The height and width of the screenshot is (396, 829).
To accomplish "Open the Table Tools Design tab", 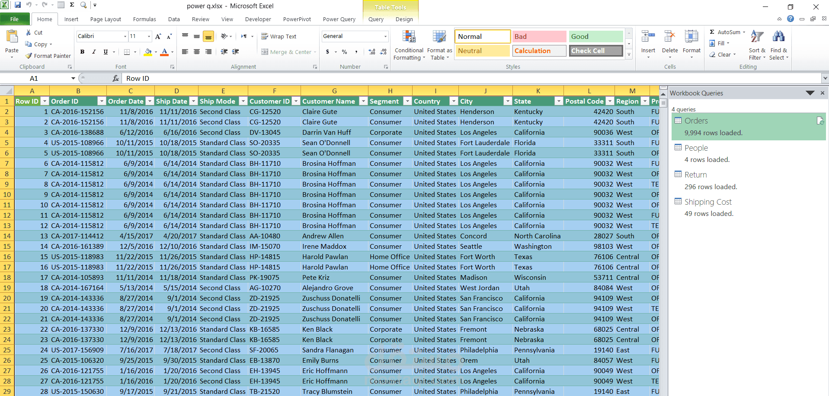I will [x=404, y=19].
